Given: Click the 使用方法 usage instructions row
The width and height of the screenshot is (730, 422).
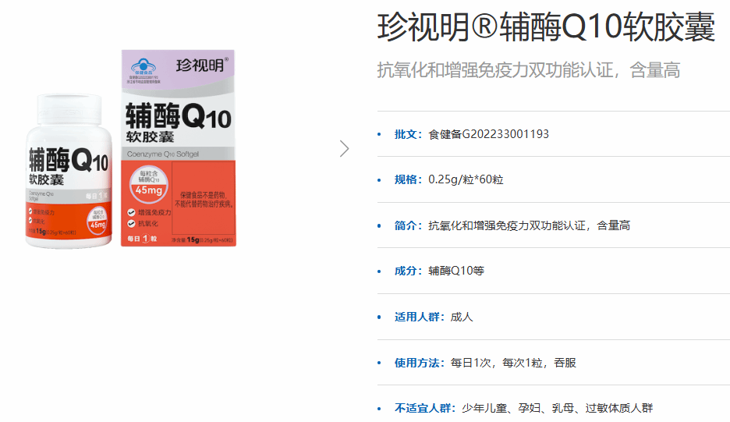Looking at the screenshot, I should click(485, 363).
